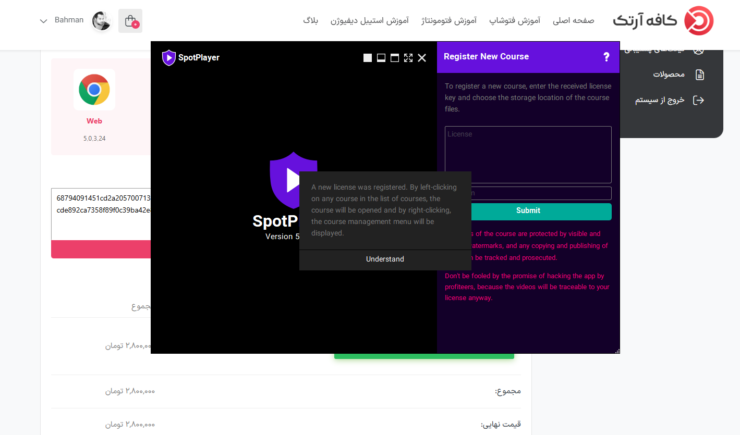The image size is (740, 435).
Task: Click the logout arrow icon in sidebar
Action: coord(698,100)
